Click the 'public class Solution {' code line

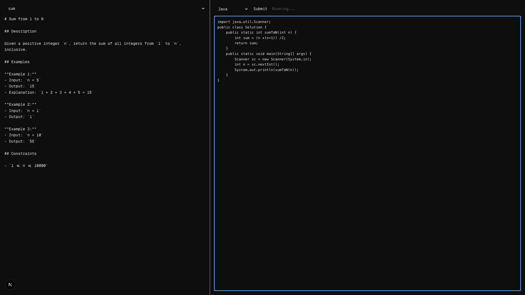click(x=242, y=27)
